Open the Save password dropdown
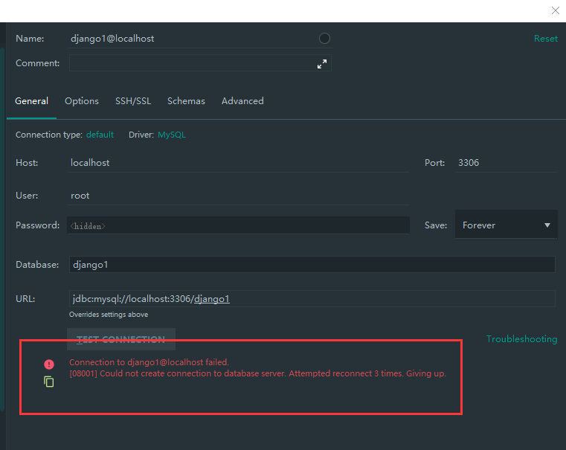The image size is (566, 450). 506,225
